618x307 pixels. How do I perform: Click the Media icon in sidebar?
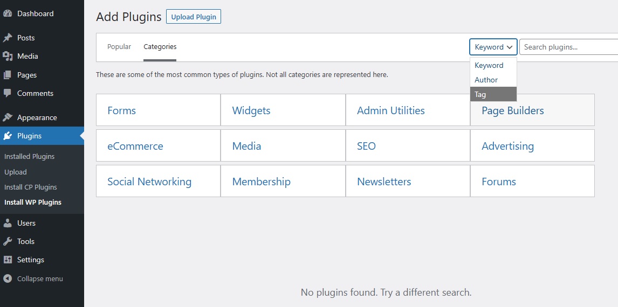(8, 56)
